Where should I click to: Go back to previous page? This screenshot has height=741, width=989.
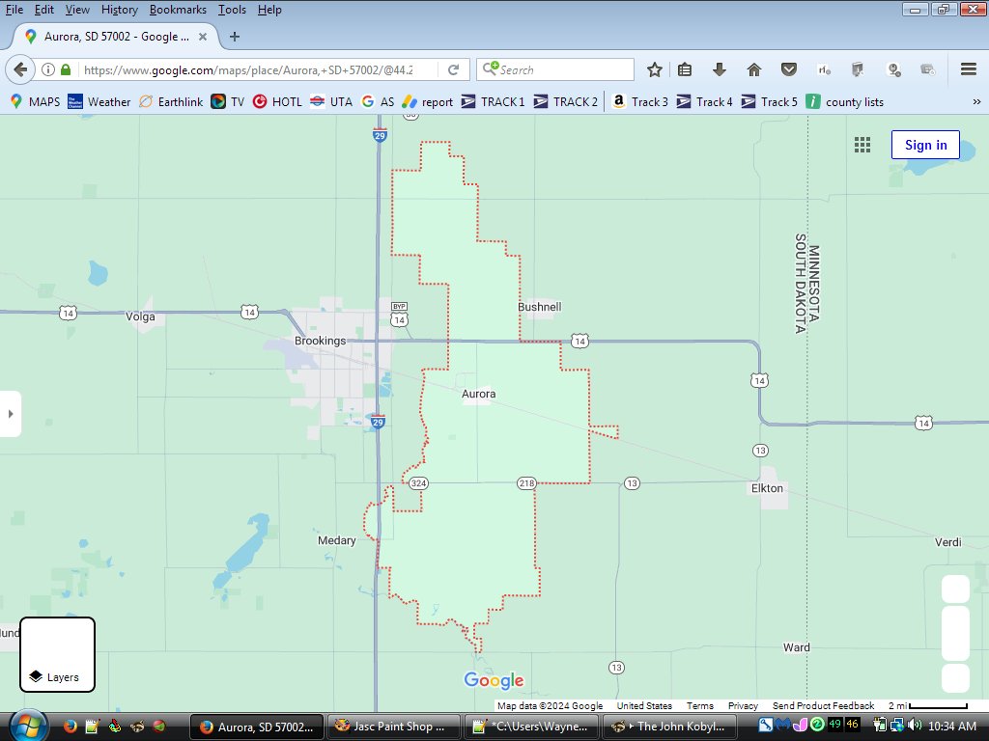pos(21,69)
